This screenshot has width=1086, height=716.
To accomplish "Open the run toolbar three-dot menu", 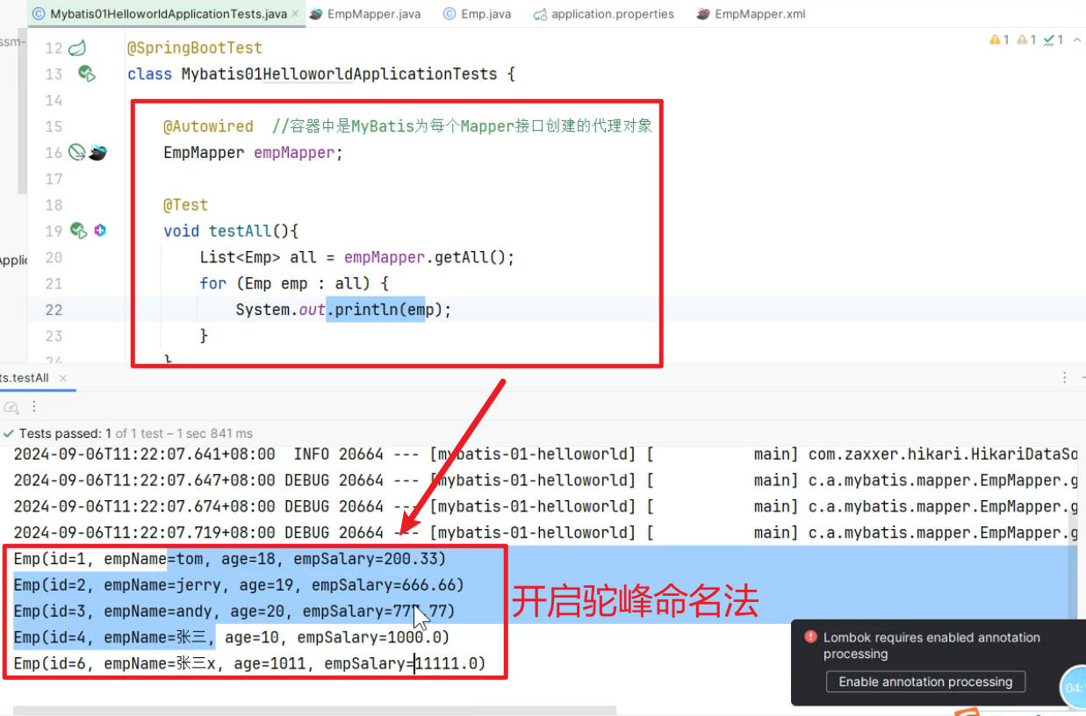I will (34, 407).
